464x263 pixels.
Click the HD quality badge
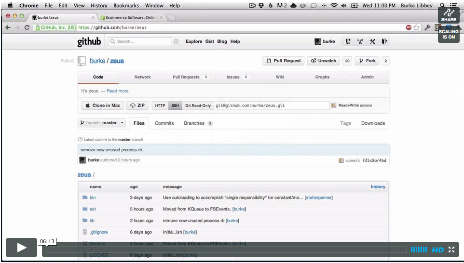point(437,250)
